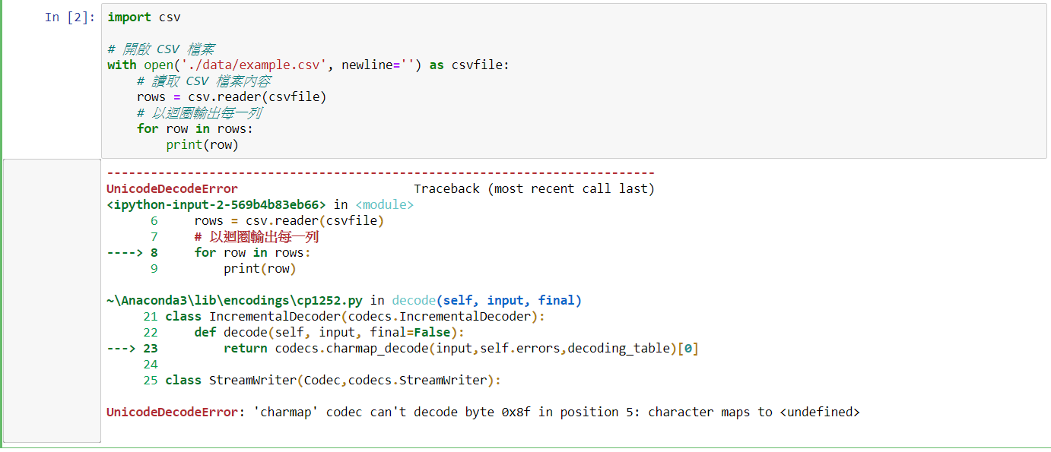Click the print(row) line in code cell

[202, 144]
